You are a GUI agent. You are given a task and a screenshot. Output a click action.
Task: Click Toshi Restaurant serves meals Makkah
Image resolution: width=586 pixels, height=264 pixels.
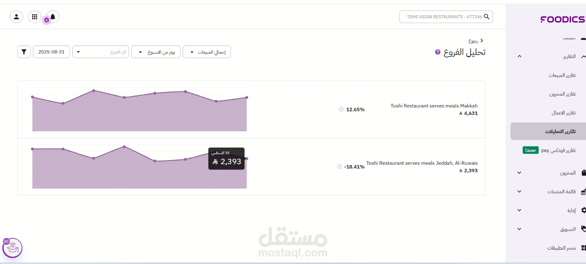[434, 106]
